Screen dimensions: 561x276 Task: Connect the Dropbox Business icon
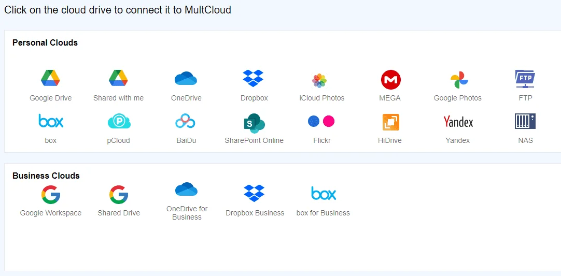coord(254,193)
